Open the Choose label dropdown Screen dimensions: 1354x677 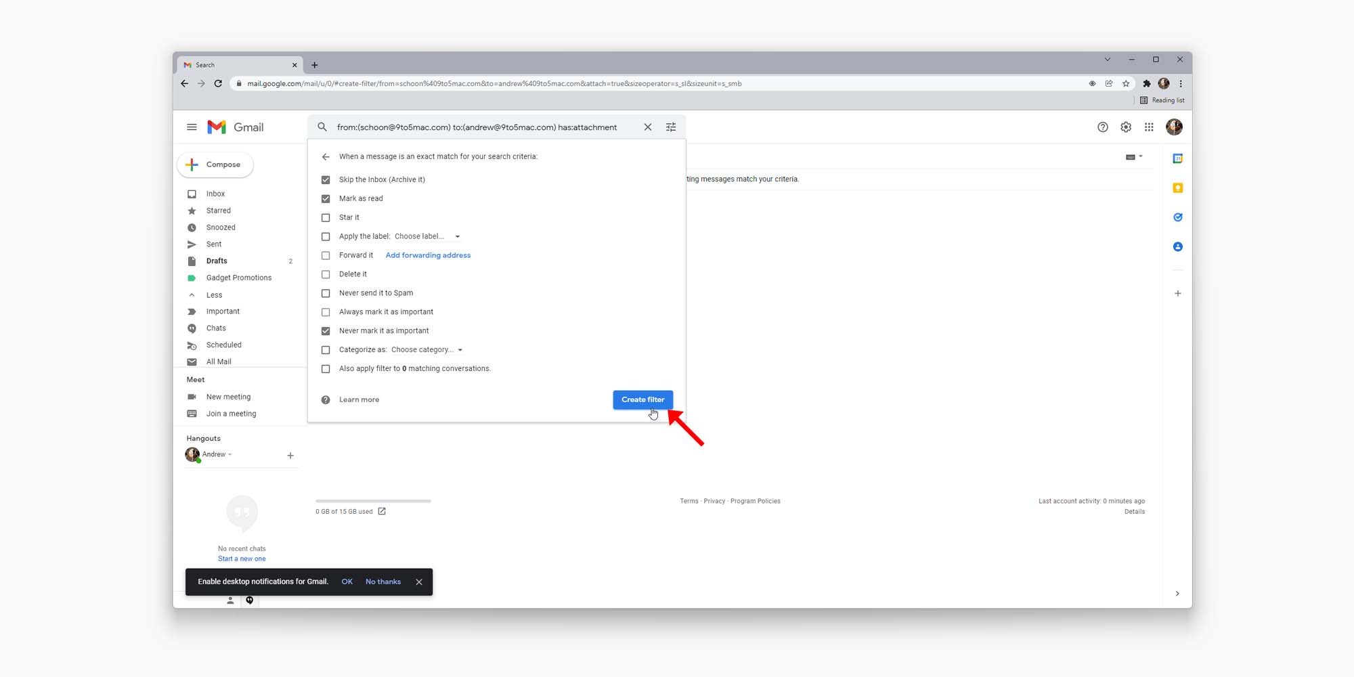[427, 237]
